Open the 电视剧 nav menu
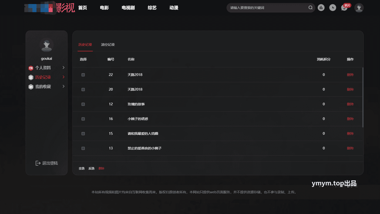Screen dimensions: 380x214 pyautogui.click(x=128, y=8)
